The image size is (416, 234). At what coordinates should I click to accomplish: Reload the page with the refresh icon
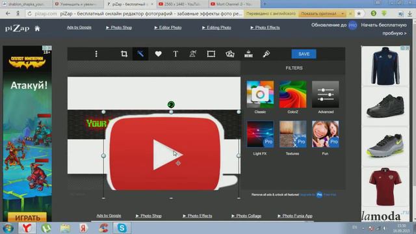click(29, 14)
